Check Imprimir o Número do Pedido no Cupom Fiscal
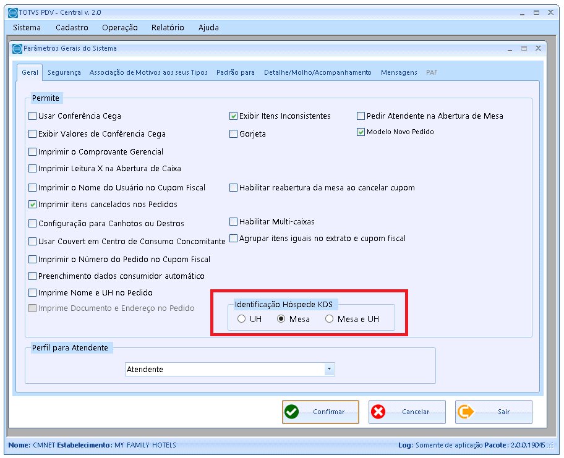564x458 pixels. point(32,259)
